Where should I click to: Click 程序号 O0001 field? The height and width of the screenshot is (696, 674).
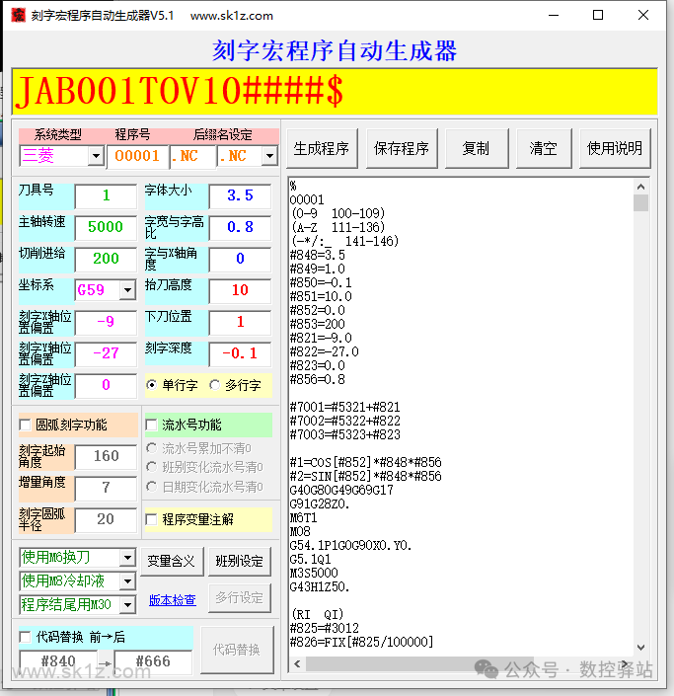click(137, 157)
